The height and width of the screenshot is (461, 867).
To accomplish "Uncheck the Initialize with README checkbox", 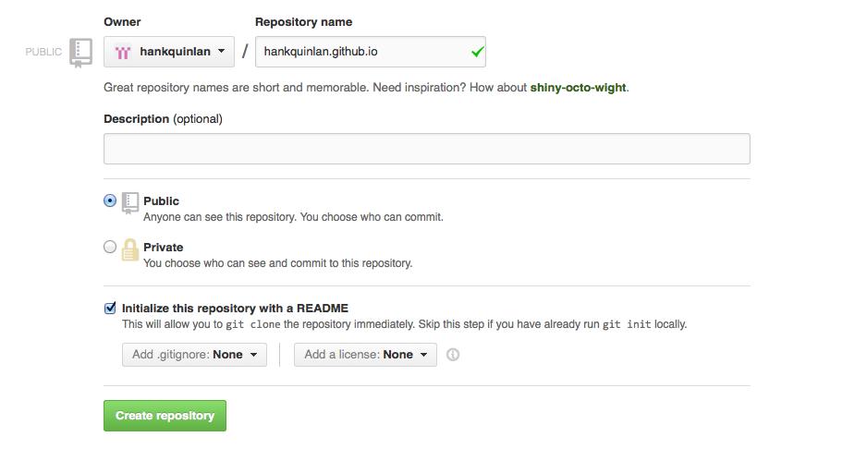I will coord(110,309).
